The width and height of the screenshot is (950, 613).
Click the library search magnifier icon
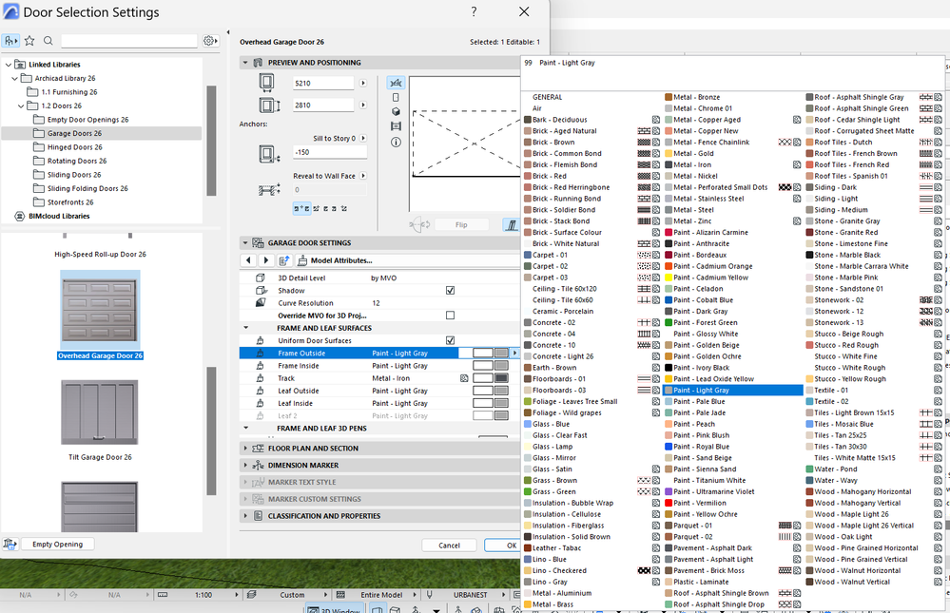48,41
